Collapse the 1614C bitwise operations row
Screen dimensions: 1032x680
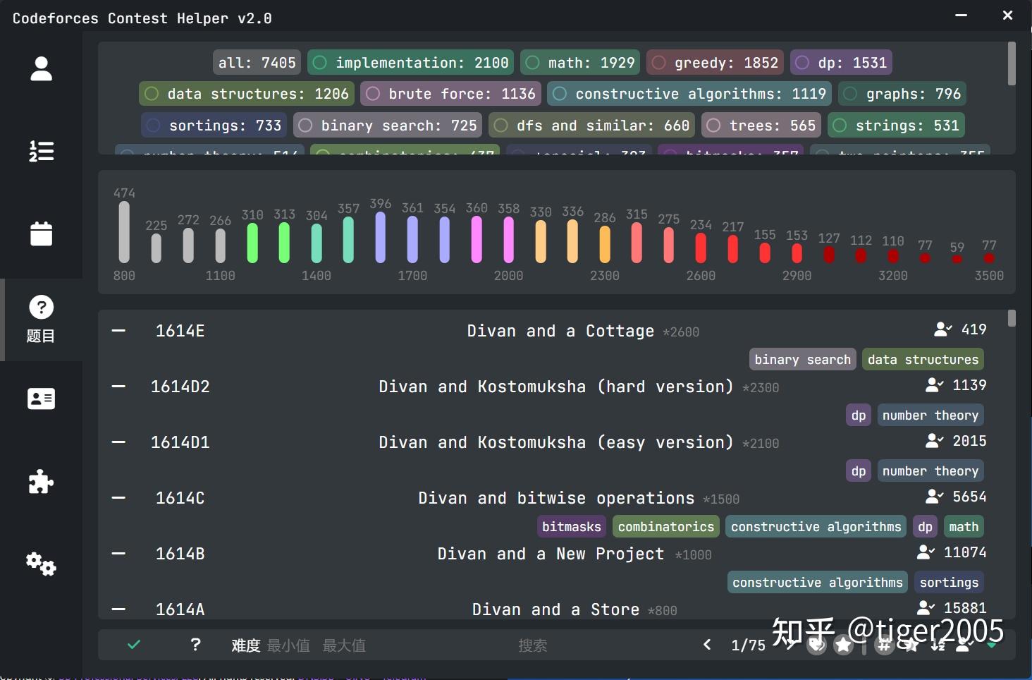pyautogui.click(x=118, y=497)
